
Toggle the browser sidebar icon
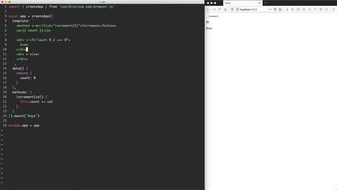click(299, 9)
